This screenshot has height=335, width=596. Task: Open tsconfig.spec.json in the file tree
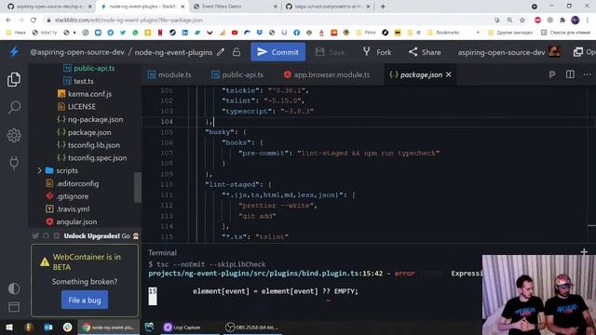click(97, 158)
